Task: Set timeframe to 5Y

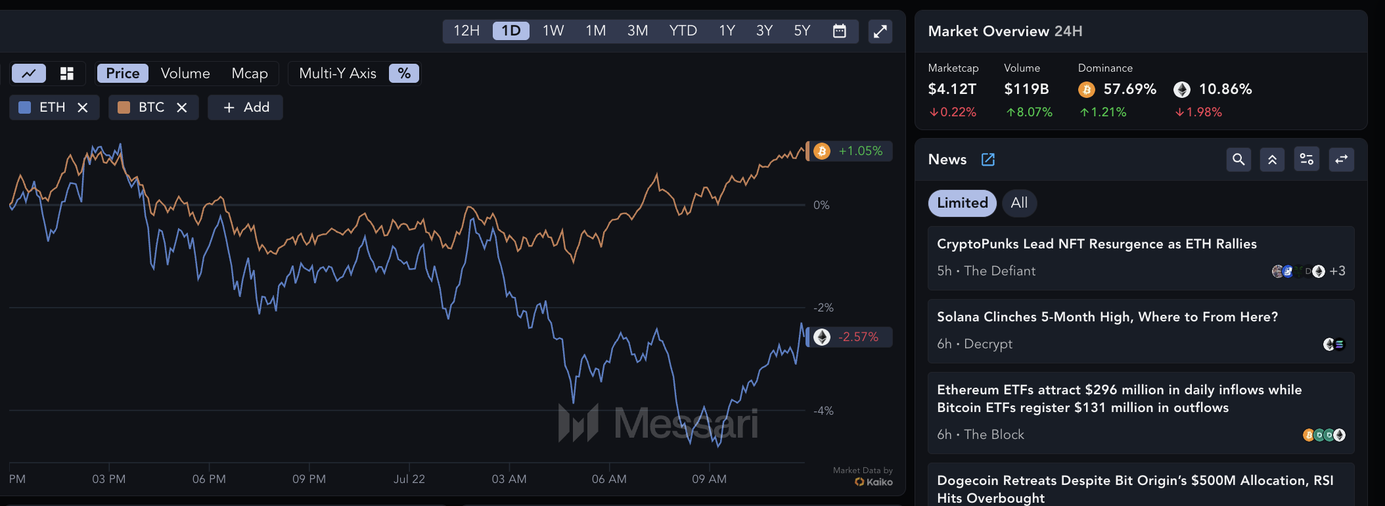Action: coord(802,31)
